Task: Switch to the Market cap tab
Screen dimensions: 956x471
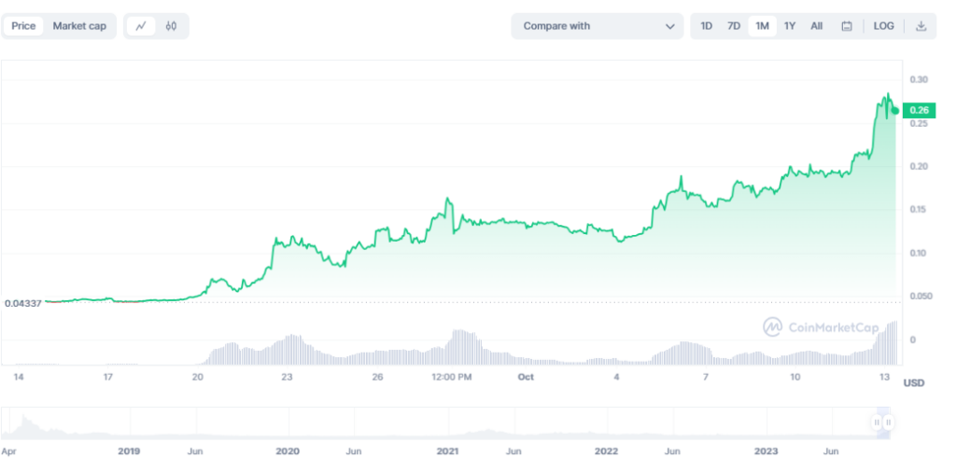Action: [x=79, y=26]
